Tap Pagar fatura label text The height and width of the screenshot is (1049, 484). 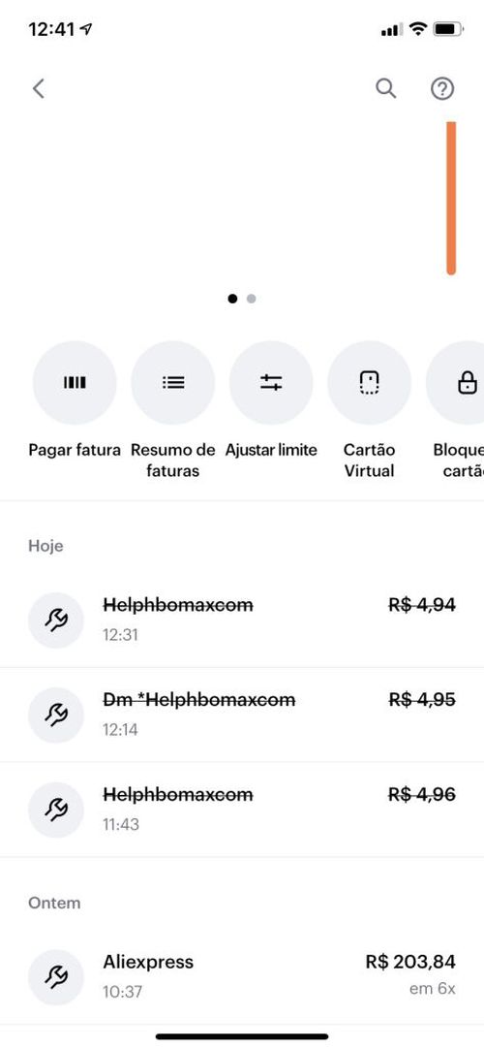[x=75, y=450]
